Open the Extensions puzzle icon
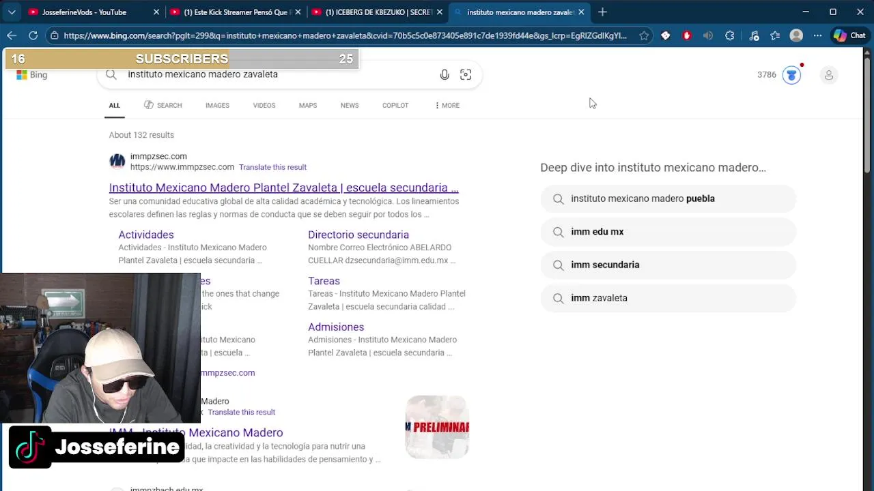This screenshot has width=874, height=491. click(730, 35)
